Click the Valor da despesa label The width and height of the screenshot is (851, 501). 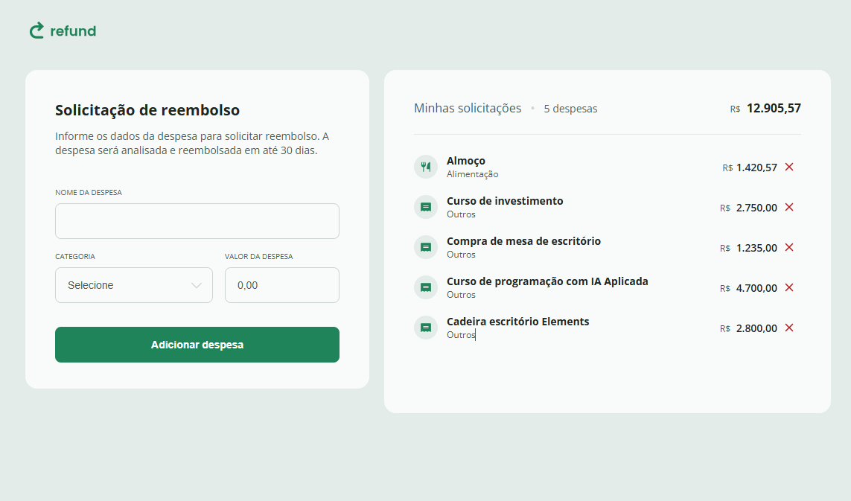click(x=259, y=256)
